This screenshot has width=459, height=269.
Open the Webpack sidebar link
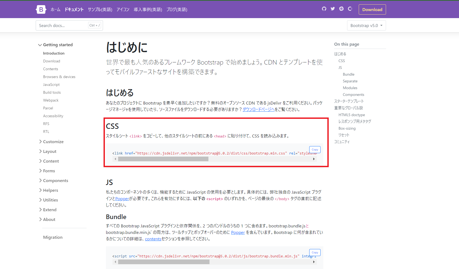(51, 100)
